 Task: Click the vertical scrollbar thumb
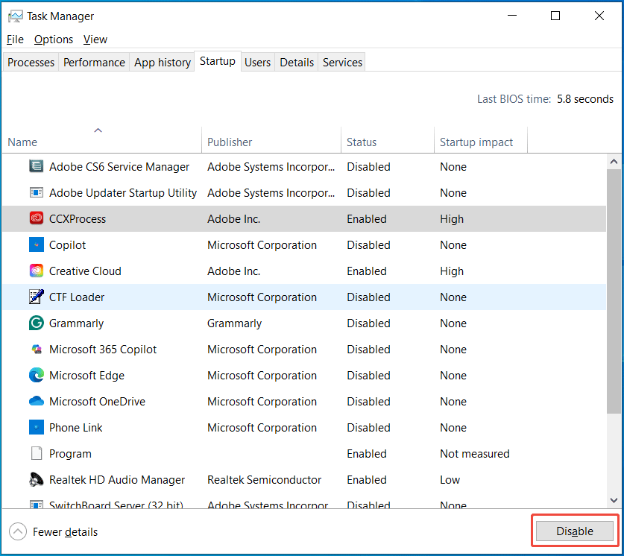click(614, 291)
